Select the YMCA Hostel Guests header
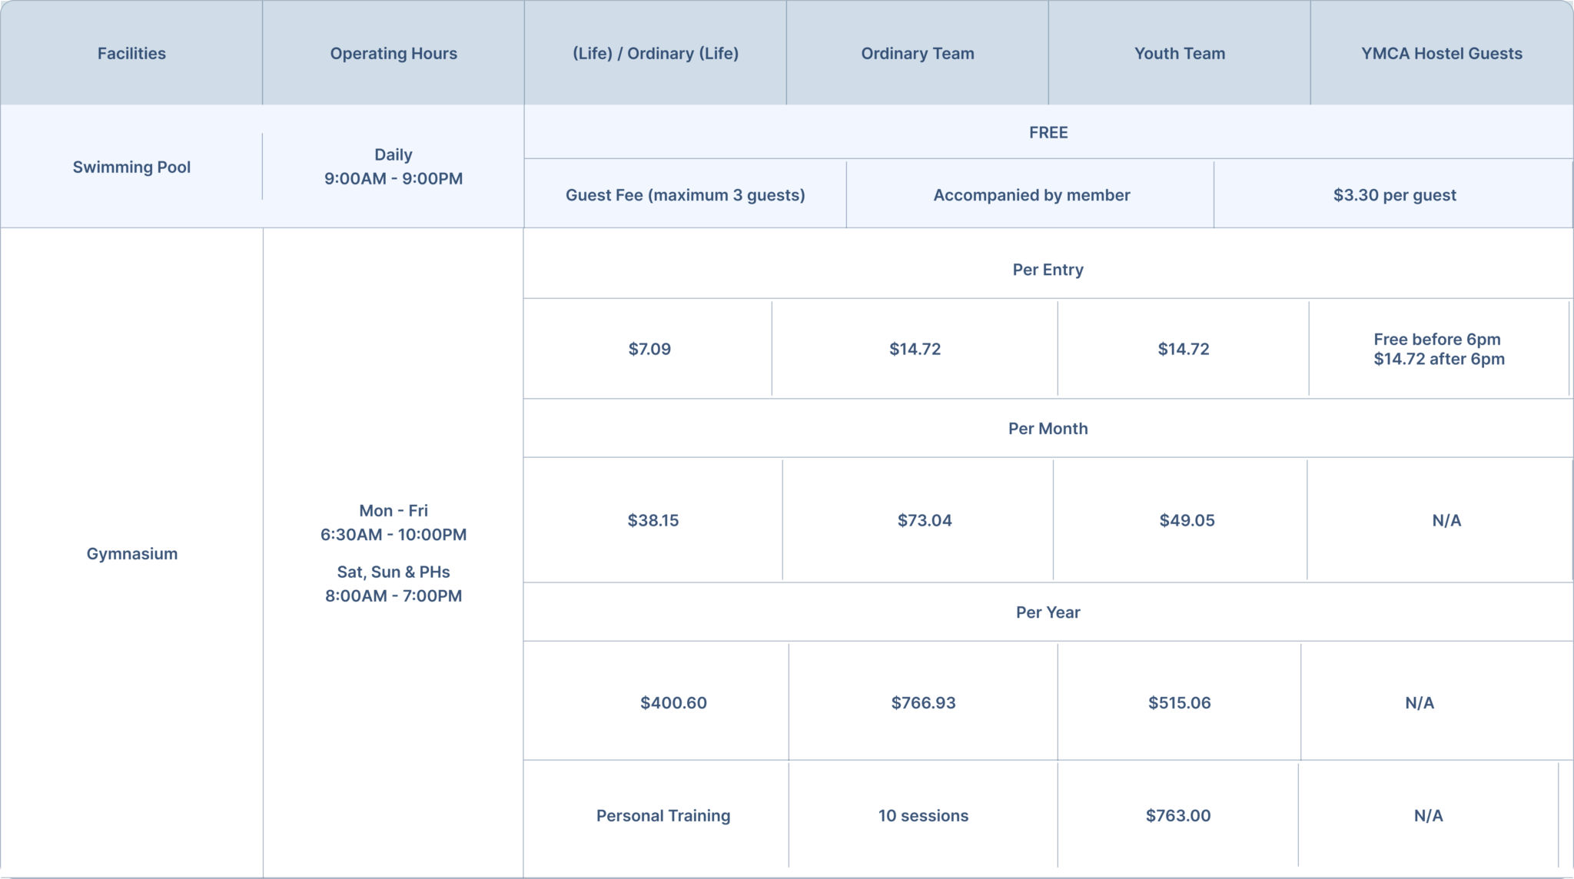1574x879 pixels. [1442, 53]
